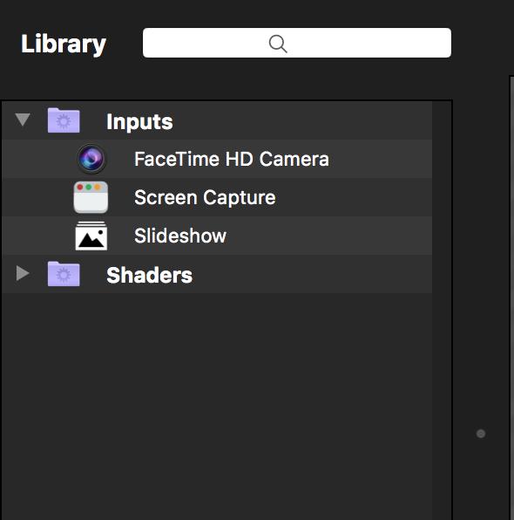The image size is (514, 520).
Task: Select the Shaders category label
Action: pos(149,275)
